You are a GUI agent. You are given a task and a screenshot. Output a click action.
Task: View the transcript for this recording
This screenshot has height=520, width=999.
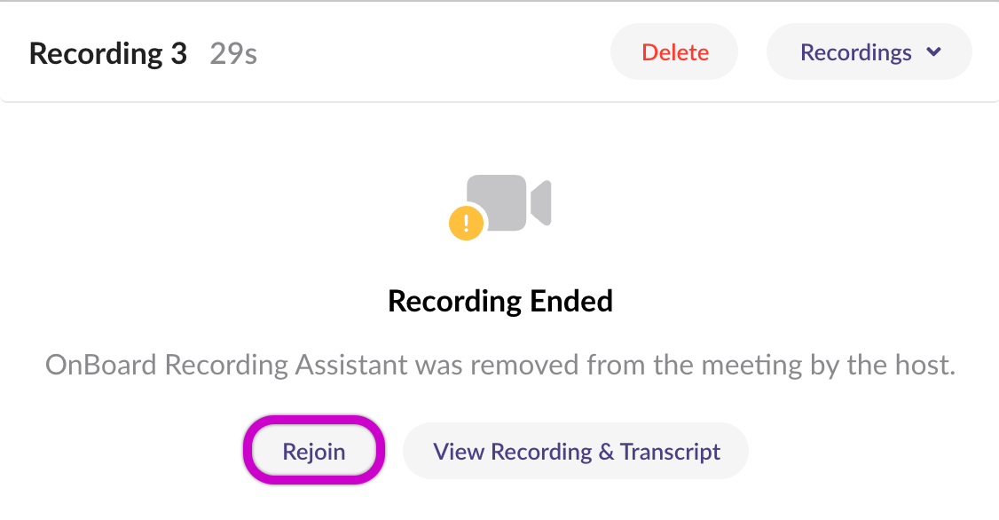(576, 451)
